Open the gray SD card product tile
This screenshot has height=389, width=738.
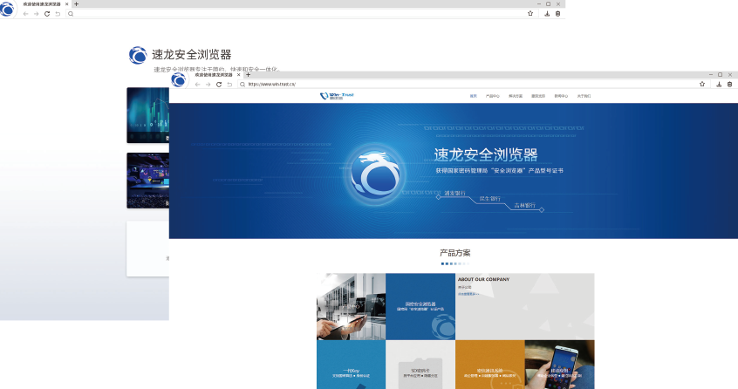[420, 365]
